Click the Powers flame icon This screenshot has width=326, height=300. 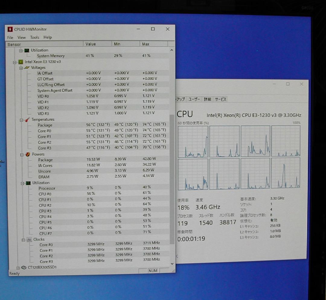pyautogui.click(x=28, y=154)
